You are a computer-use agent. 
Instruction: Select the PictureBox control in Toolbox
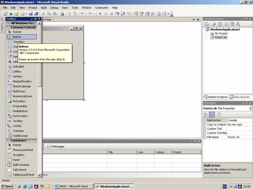(x=22, y=101)
